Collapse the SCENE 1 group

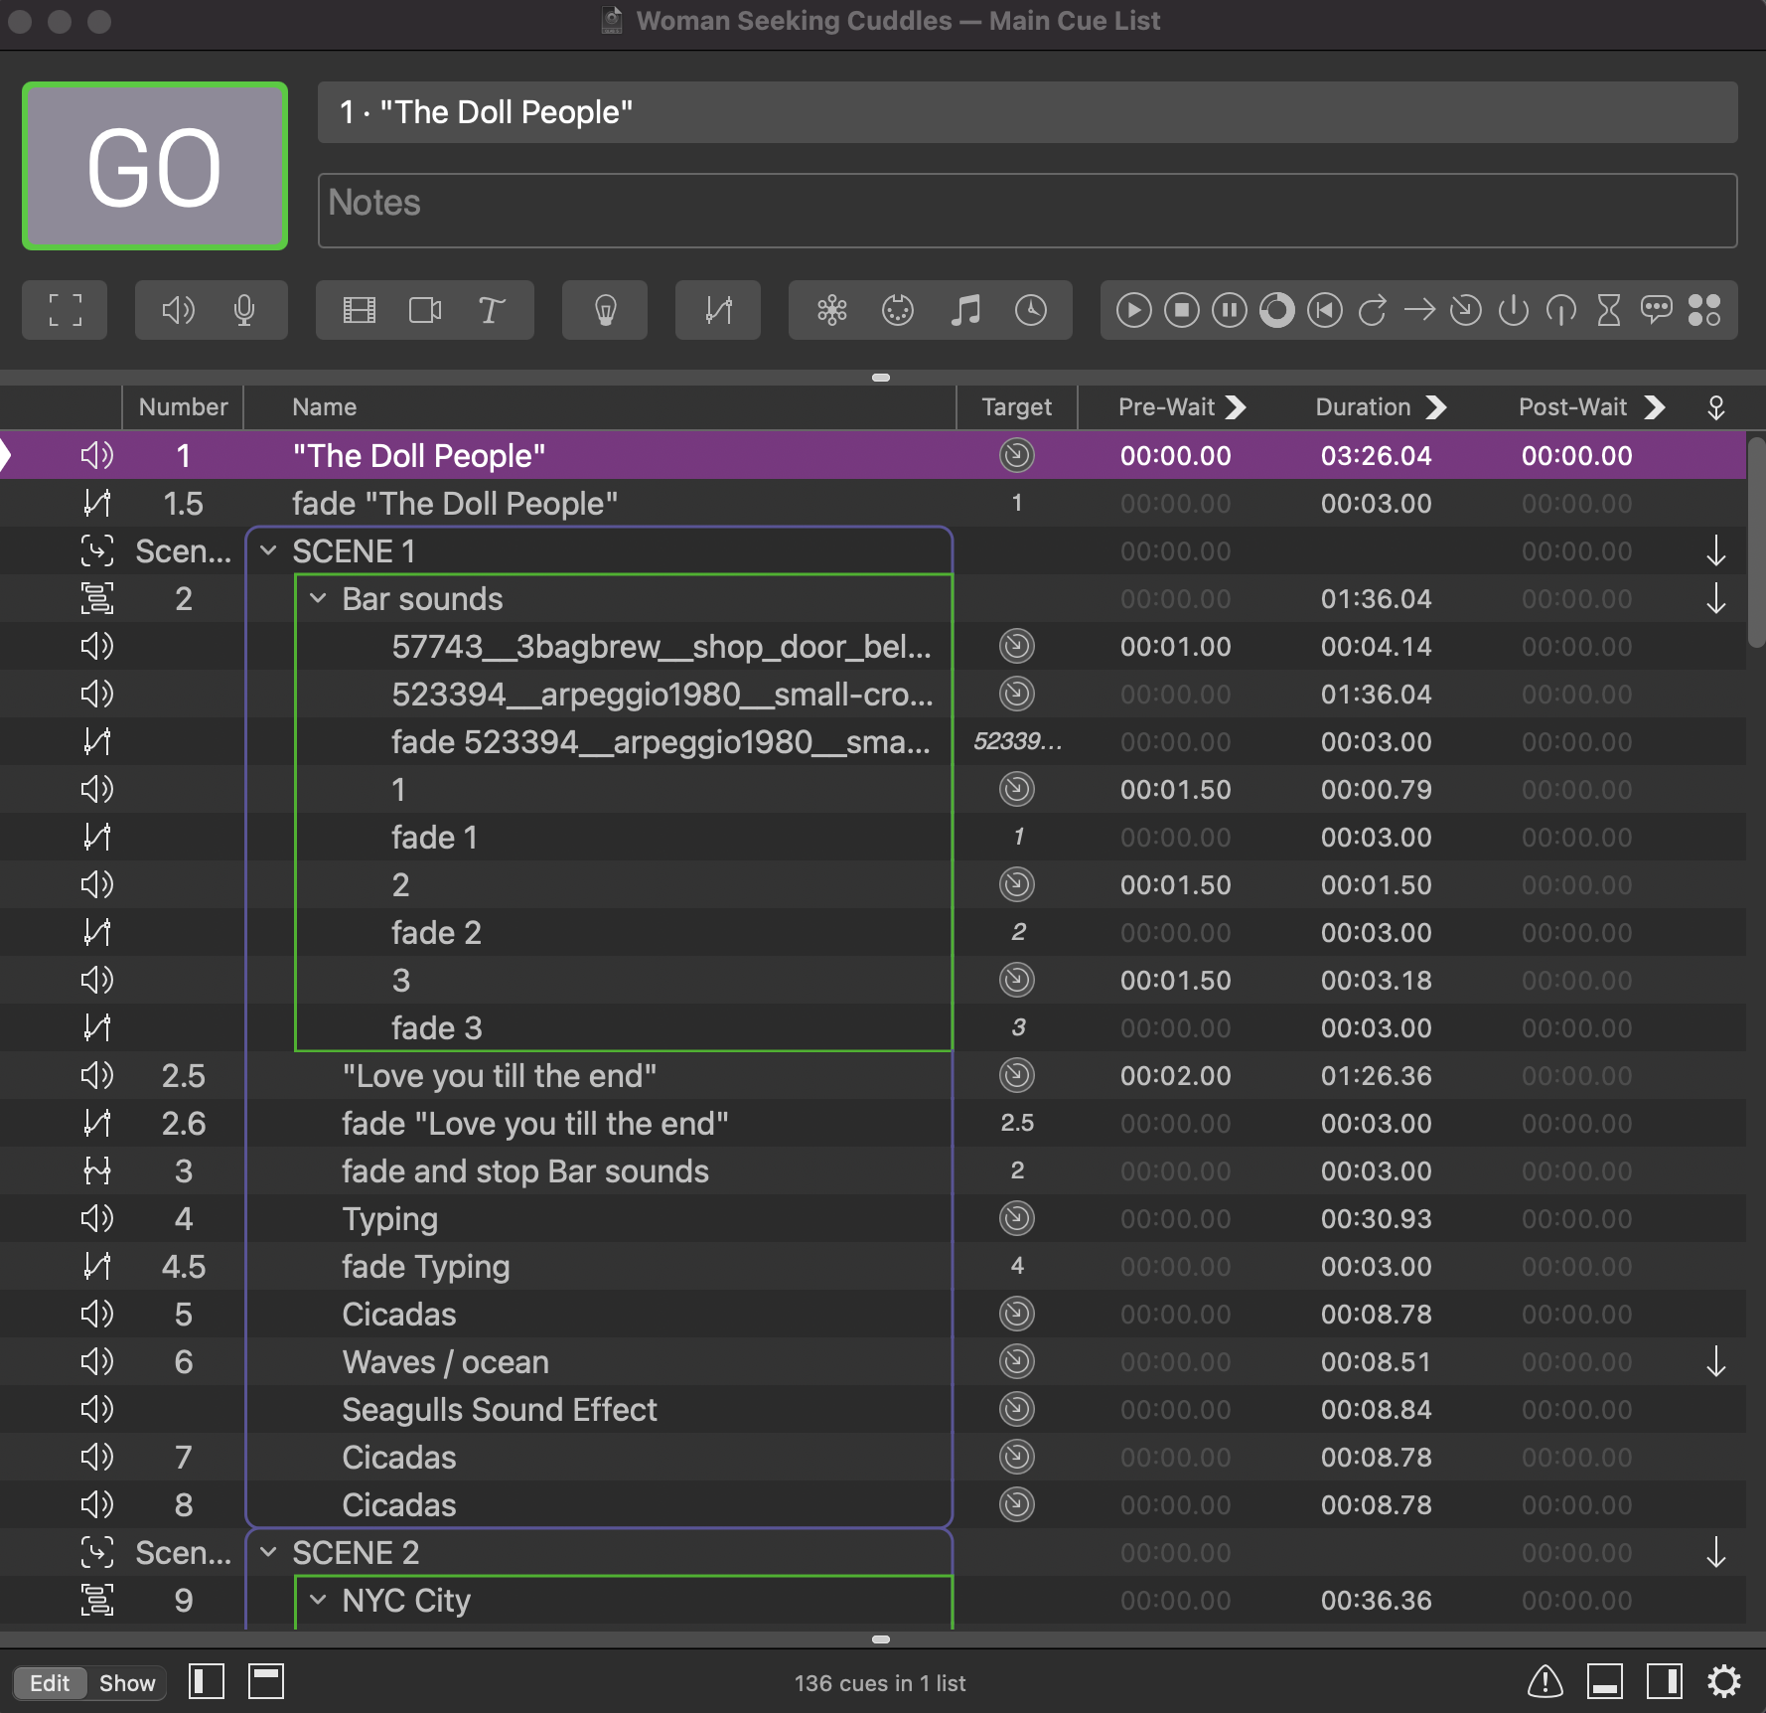[268, 550]
